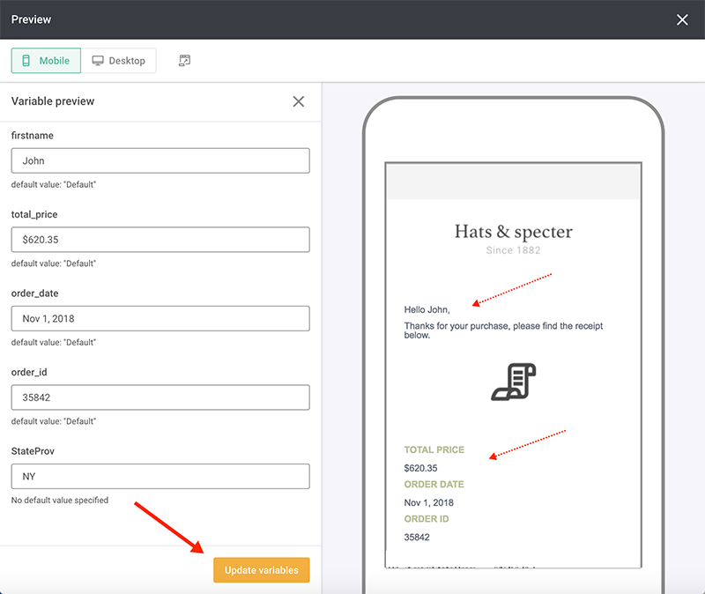Click the Hats & specter logo text
The image size is (705, 594).
514,231
